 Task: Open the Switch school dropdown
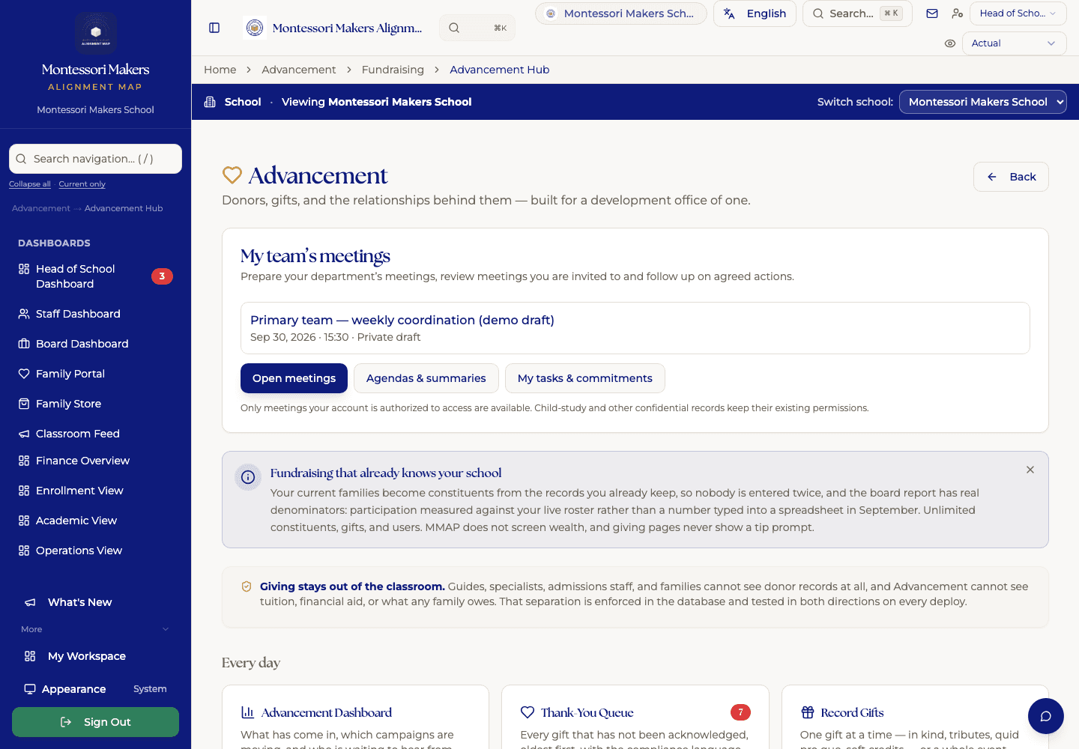click(x=982, y=102)
